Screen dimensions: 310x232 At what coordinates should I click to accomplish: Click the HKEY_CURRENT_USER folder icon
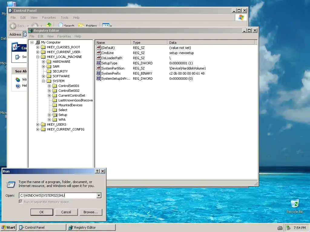(43, 52)
